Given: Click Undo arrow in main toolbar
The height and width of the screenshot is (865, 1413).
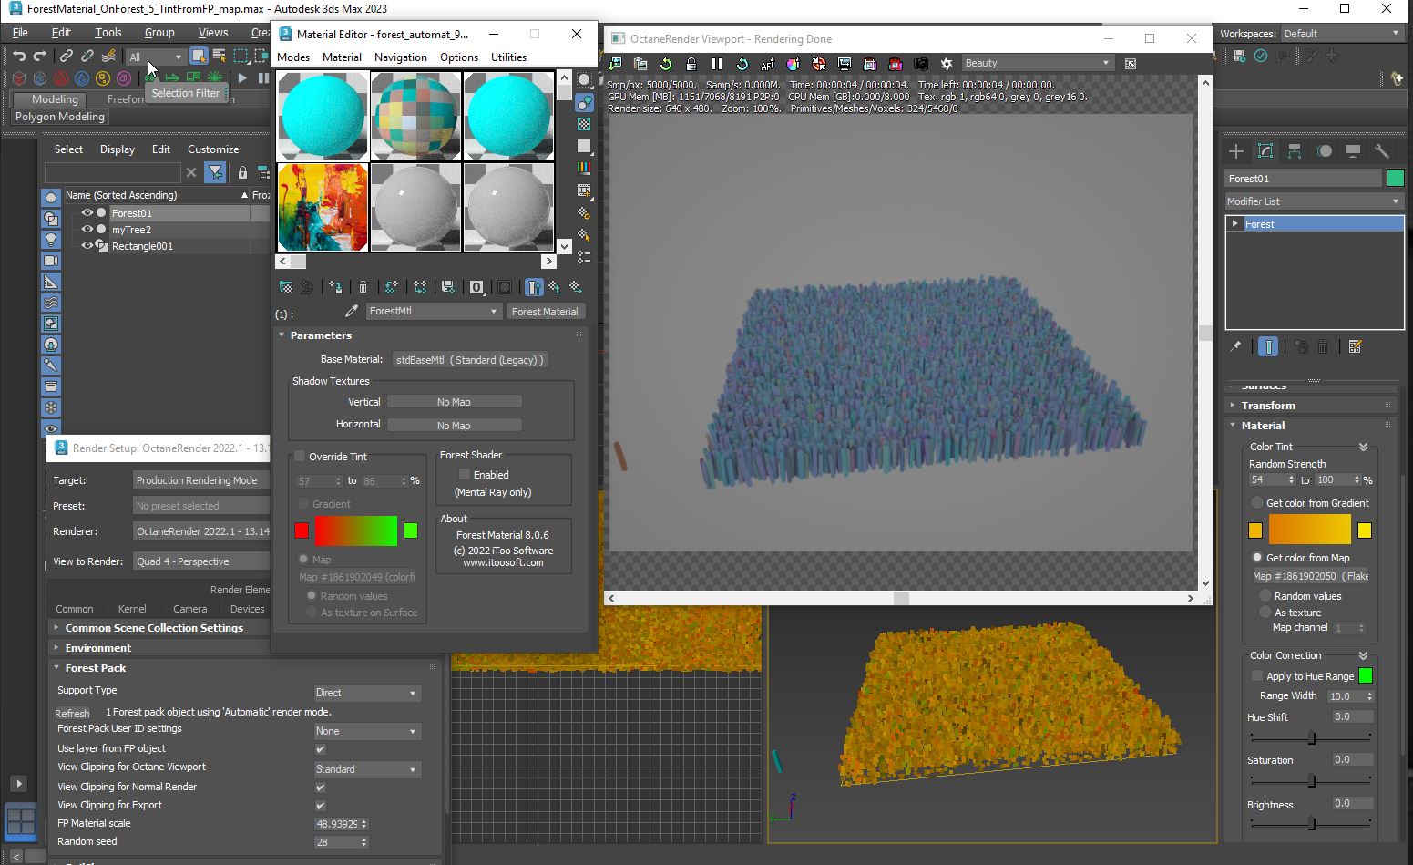Looking at the screenshot, I should point(19,57).
